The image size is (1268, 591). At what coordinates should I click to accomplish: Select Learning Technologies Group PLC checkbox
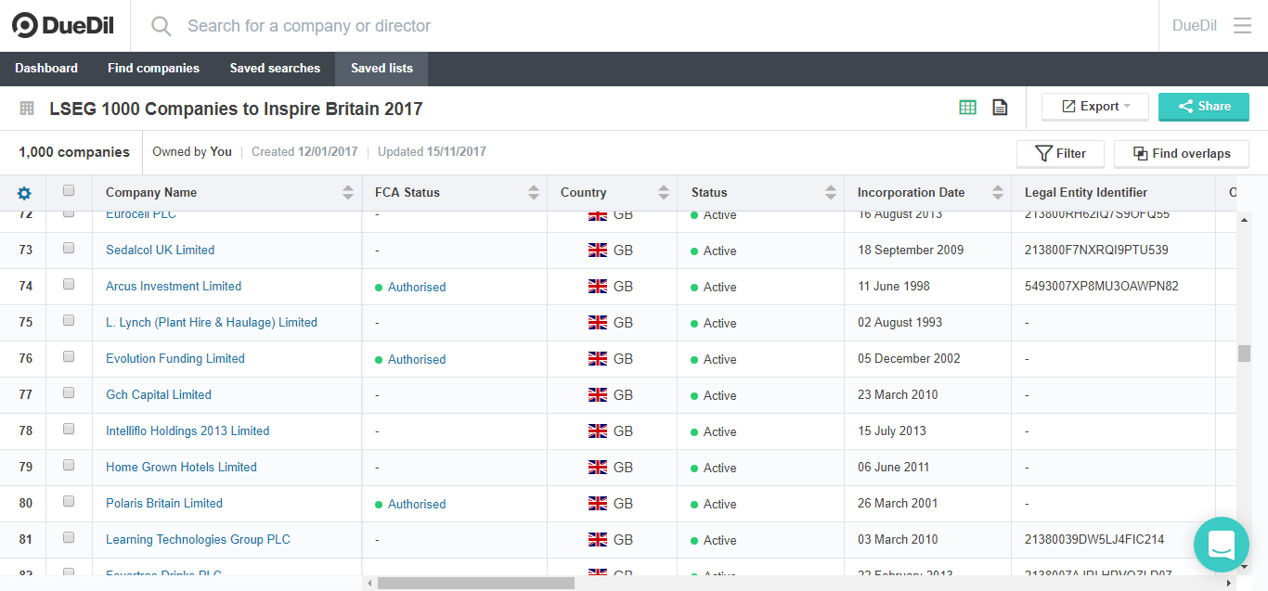(69, 537)
